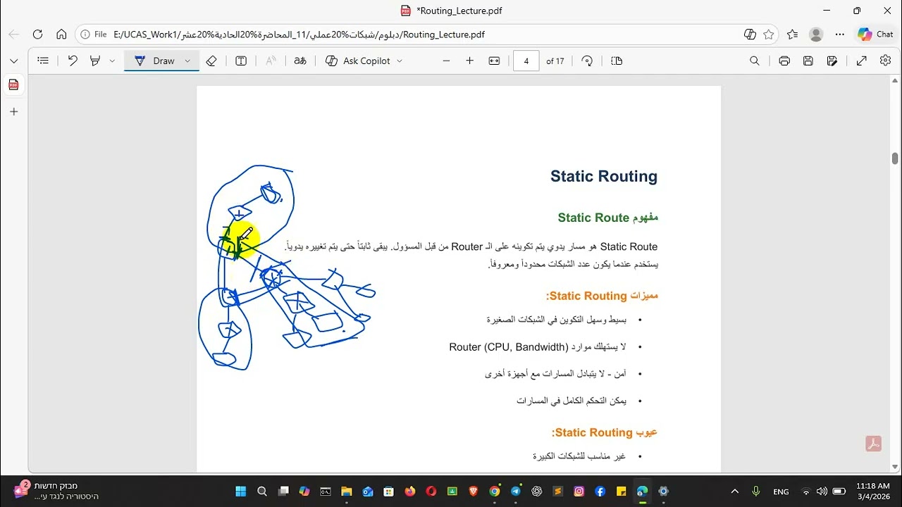902x507 pixels.
Task: Click Ask Copilot button
Action: 358,61
